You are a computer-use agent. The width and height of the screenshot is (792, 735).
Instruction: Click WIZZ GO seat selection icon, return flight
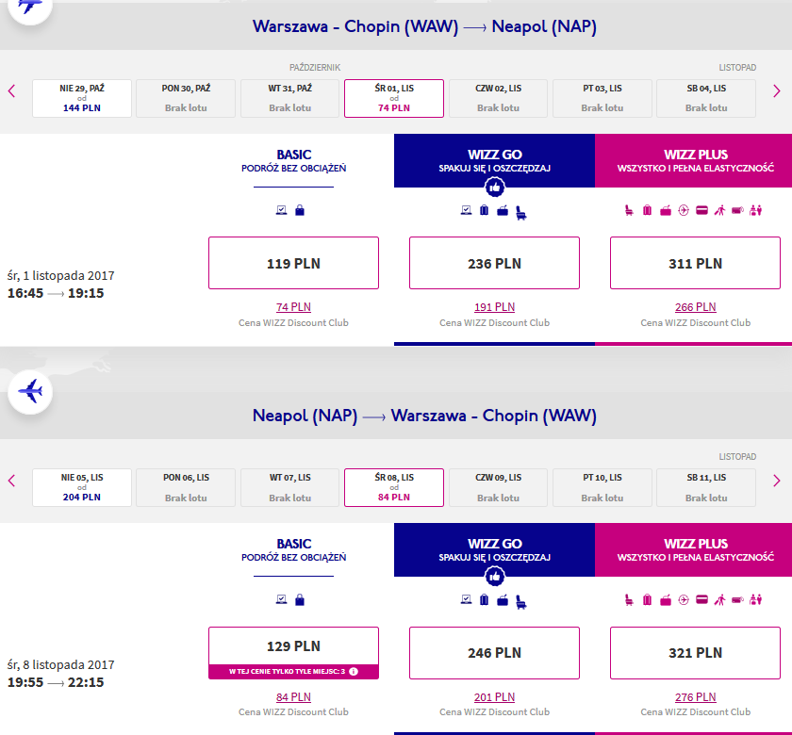[x=520, y=602]
